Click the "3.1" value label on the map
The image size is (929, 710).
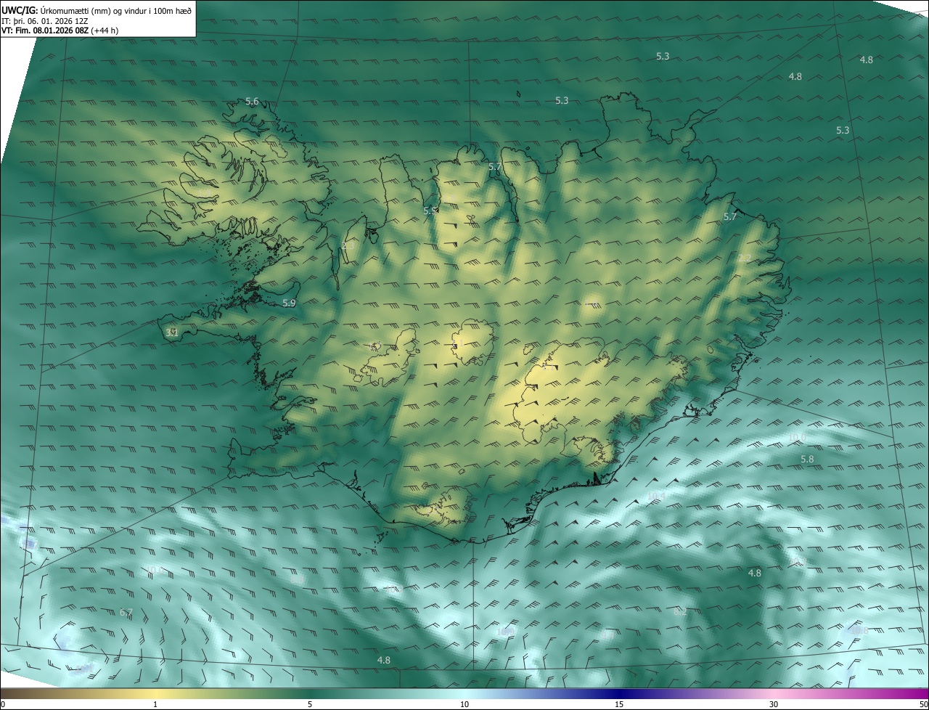[x=172, y=332]
